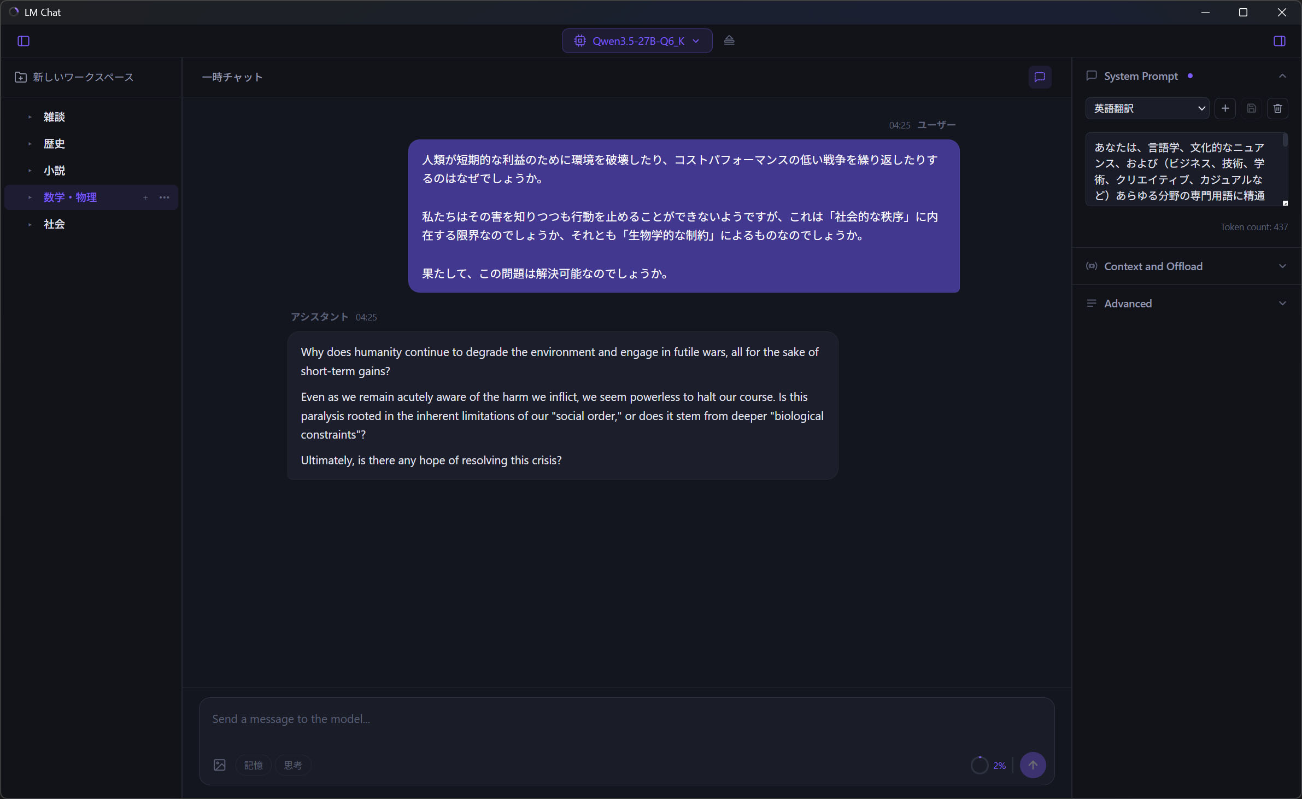This screenshot has width=1302, height=799.
Task: Click the temporary chat bubble icon
Action: [x=1040, y=77]
